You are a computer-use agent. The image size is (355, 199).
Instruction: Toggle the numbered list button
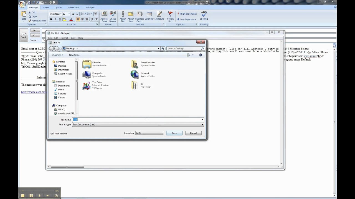[89, 14]
